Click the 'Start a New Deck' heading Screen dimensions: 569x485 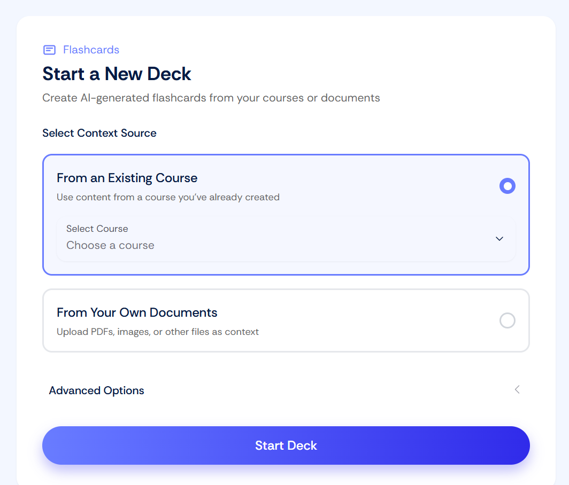(117, 74)
